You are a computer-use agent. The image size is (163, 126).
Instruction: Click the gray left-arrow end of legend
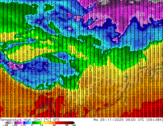[6, 123]
